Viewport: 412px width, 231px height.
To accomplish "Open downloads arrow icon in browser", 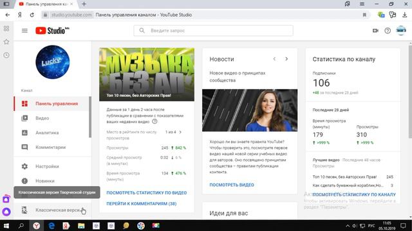I will click(405, 15).
